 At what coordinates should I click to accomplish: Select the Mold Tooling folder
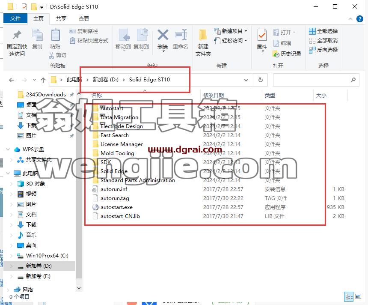(x=117, y=153)
